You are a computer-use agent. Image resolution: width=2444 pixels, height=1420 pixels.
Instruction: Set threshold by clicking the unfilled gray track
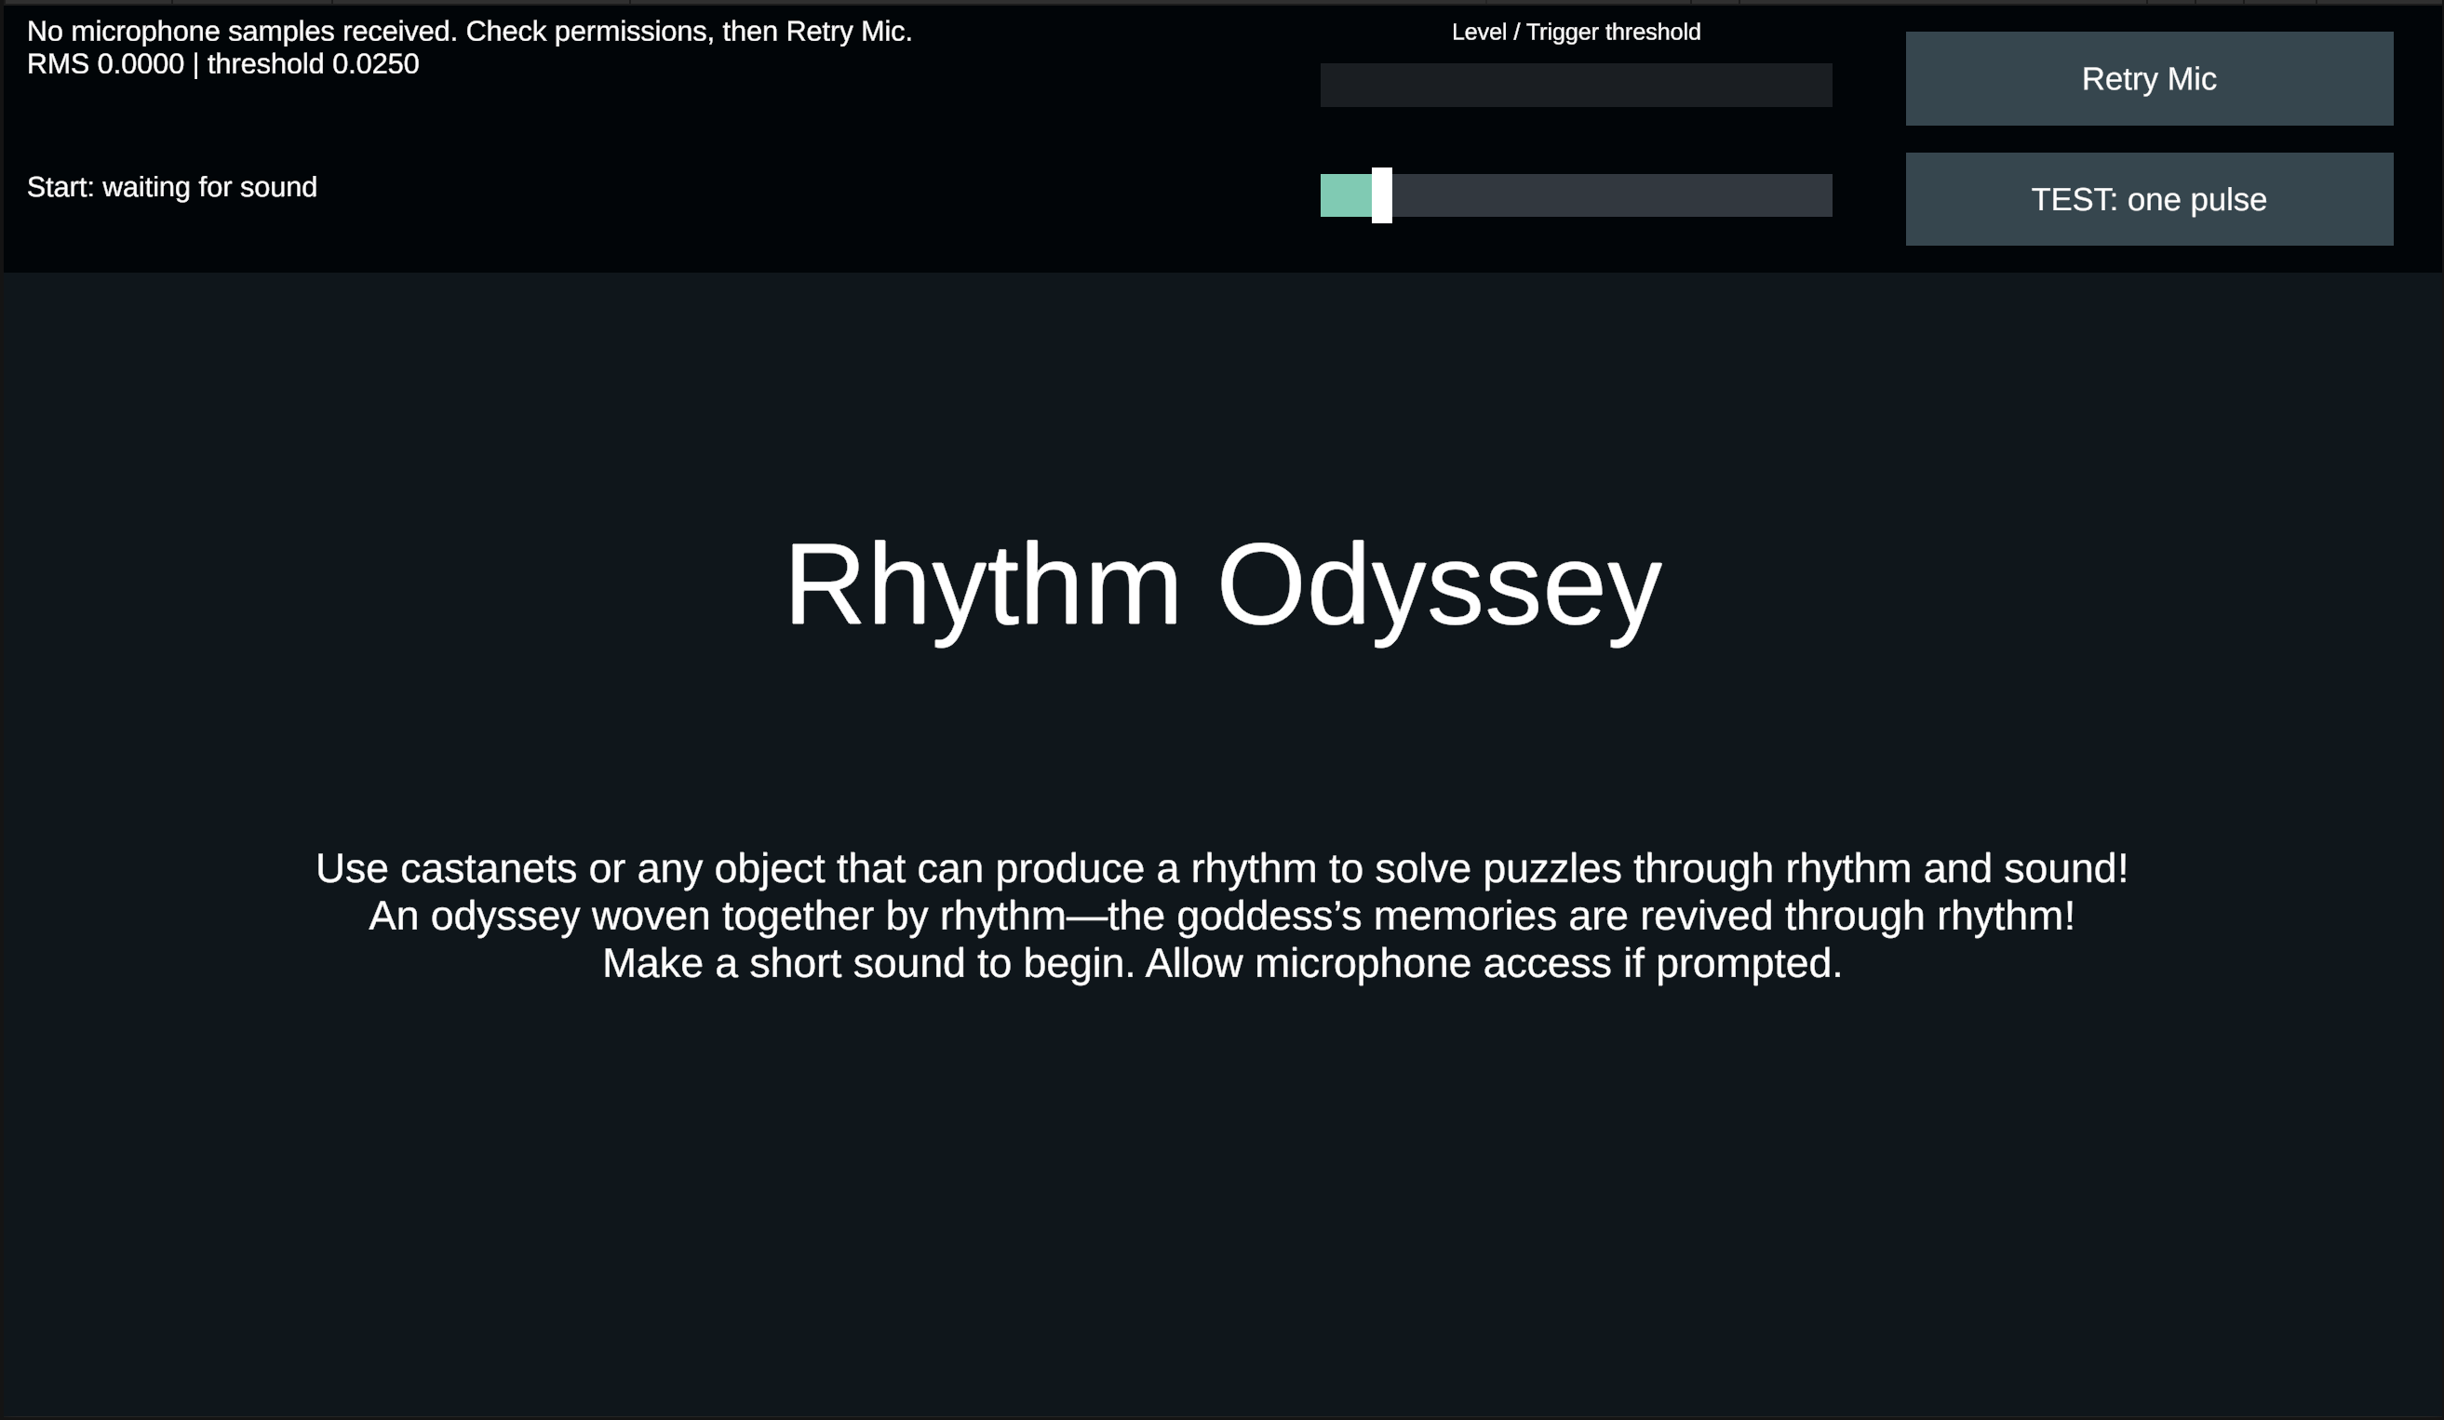pyautogui.click(x=1612, y=195)
